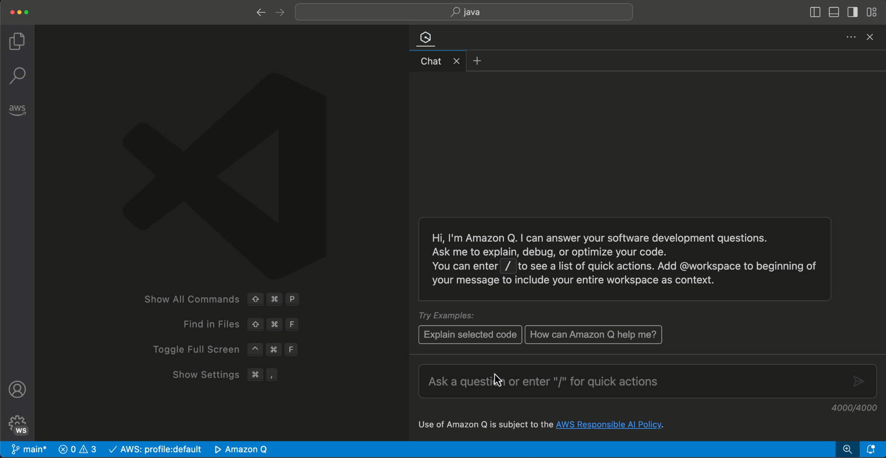Open the notifications bell in status bar
The image size is (886, 458).
tap(871, 449)
